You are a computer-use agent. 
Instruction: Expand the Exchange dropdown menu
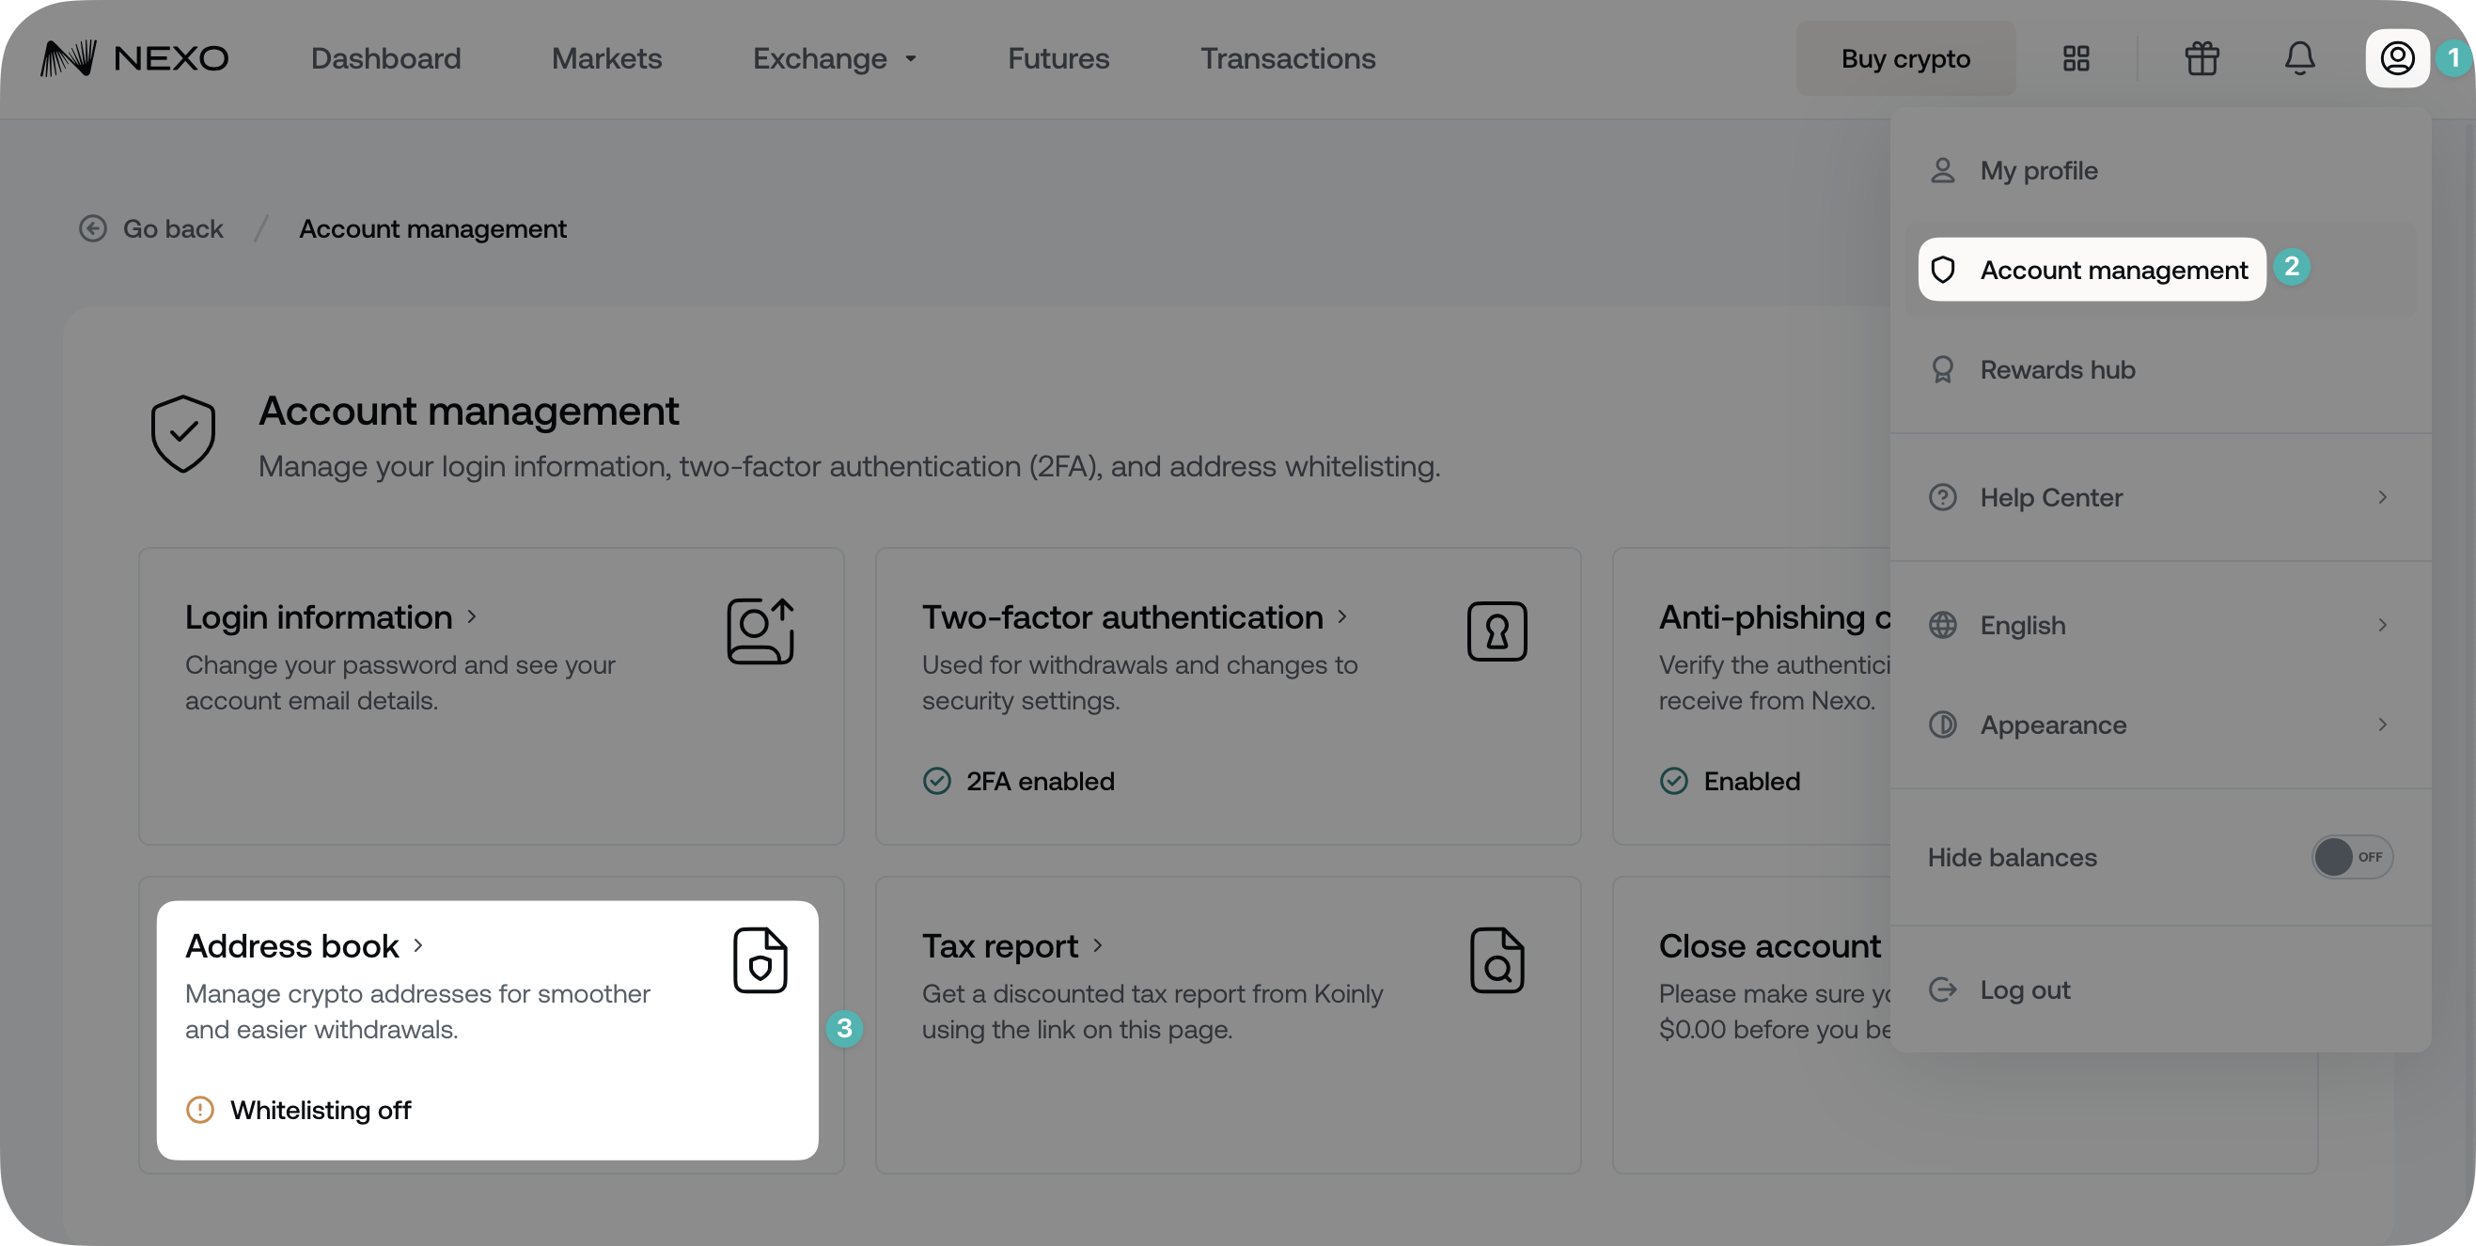coord(835,58)
